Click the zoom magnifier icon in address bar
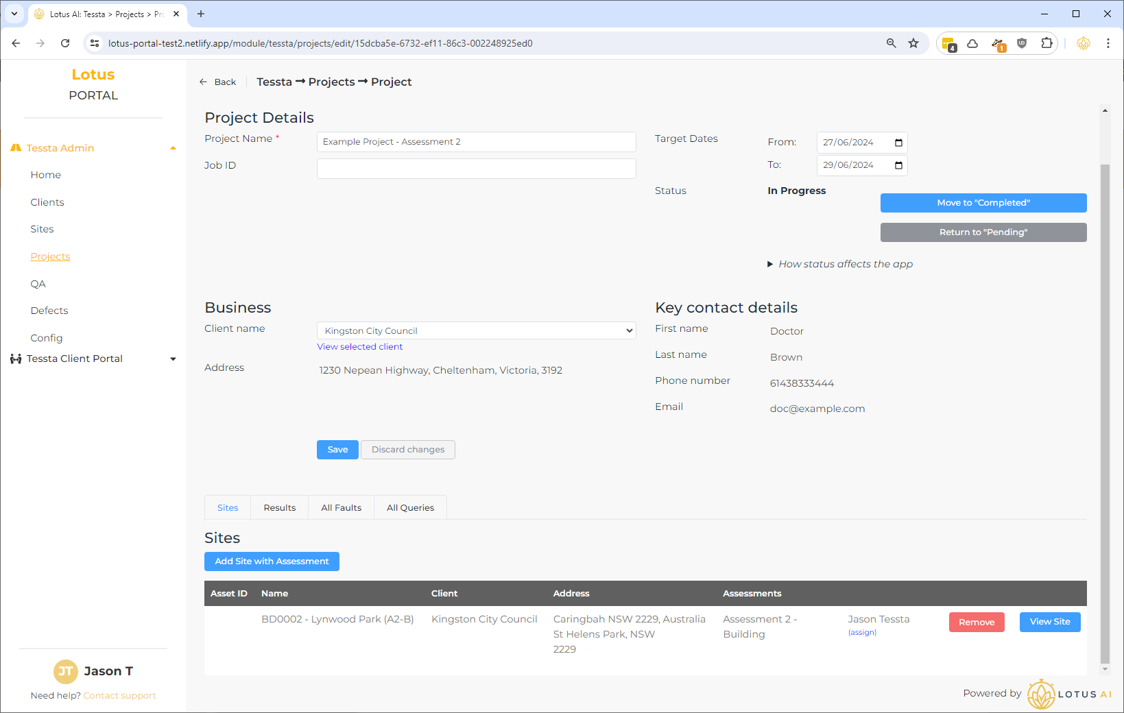Screen dimensions: 1124x713 891,43
